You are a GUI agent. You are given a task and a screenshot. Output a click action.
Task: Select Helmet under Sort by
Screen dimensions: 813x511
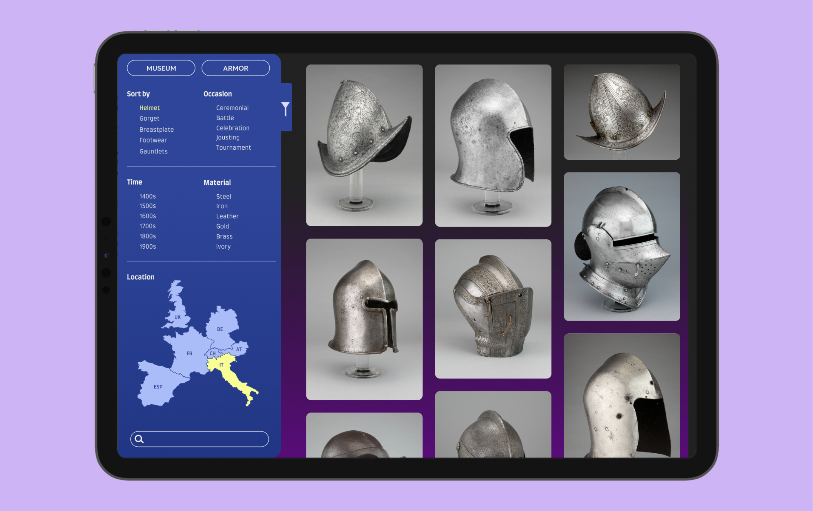pyautogui.click(x=149, y=108)
